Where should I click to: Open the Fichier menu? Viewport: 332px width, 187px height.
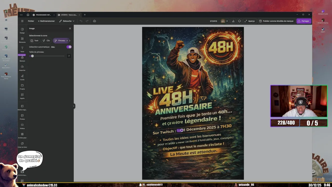[x=31, y=21]
